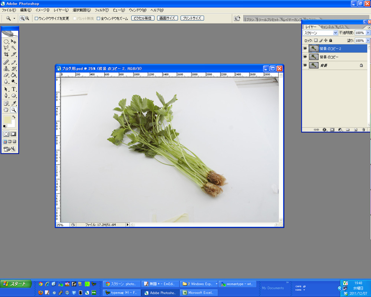
Task: Toggle lock image pixels brush icon
Action: (x=321, y=40)
